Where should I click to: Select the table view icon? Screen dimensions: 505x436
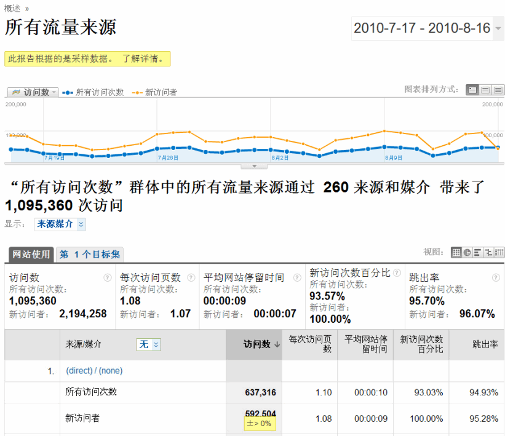456,252
